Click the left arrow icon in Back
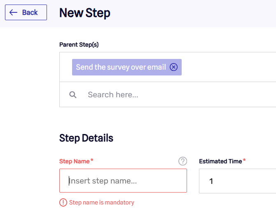Screen dimensions: 276x214 pos(13,12)
